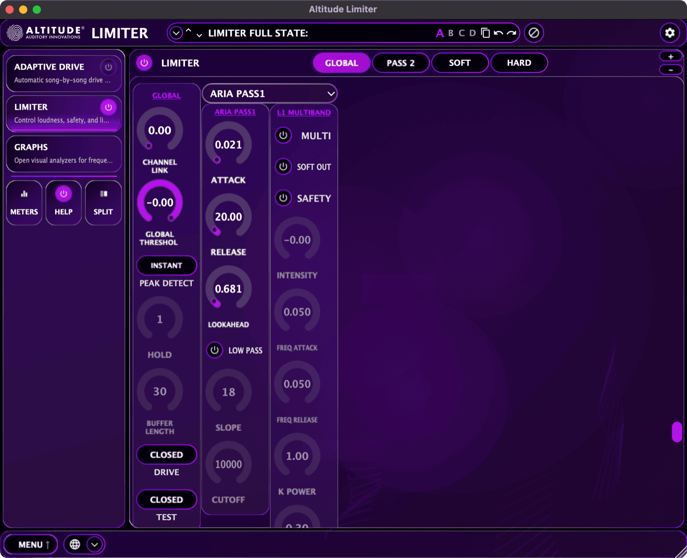The width and height of the screenshot is (687, 558).
Task: Click the vertical scrollbar handle
Action: coord(677,432)
